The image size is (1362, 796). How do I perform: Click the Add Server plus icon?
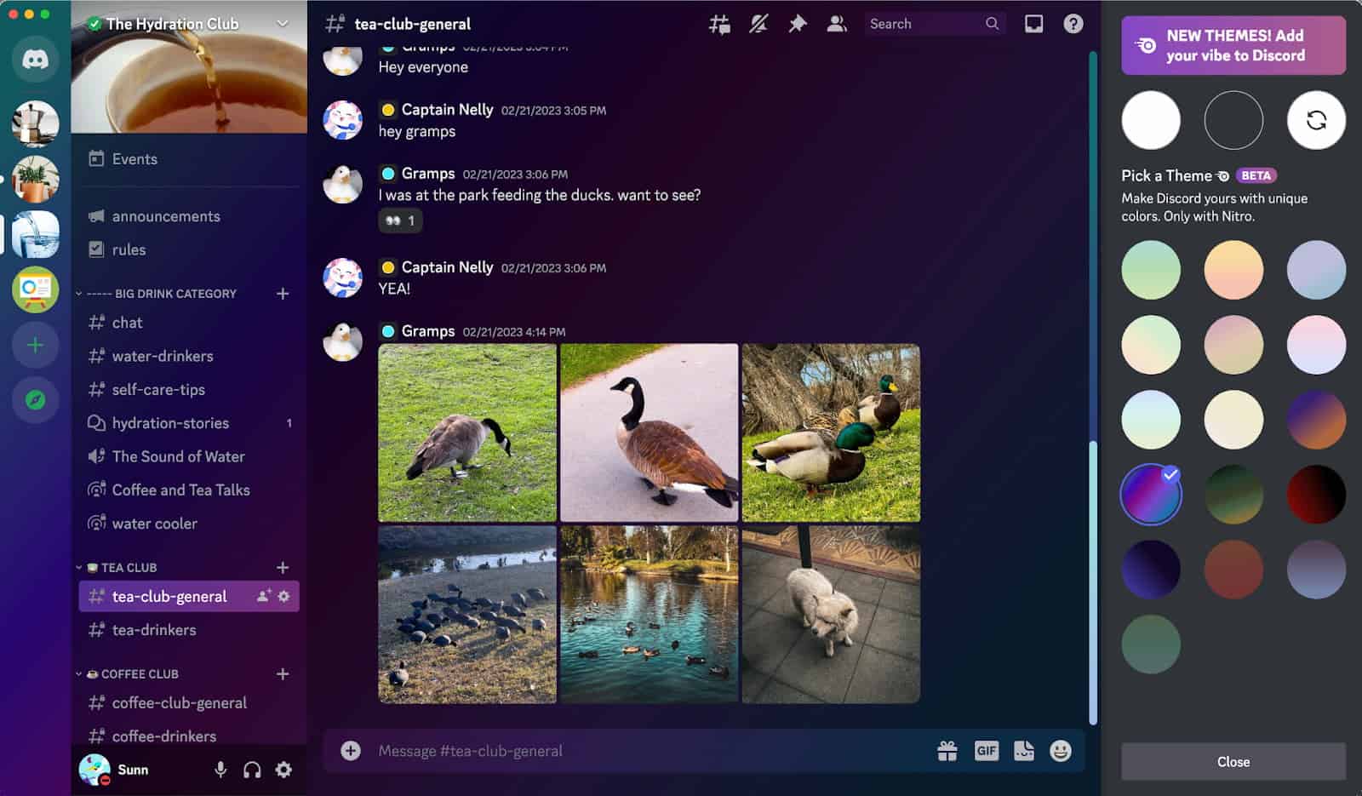click(x=35, y=345)
